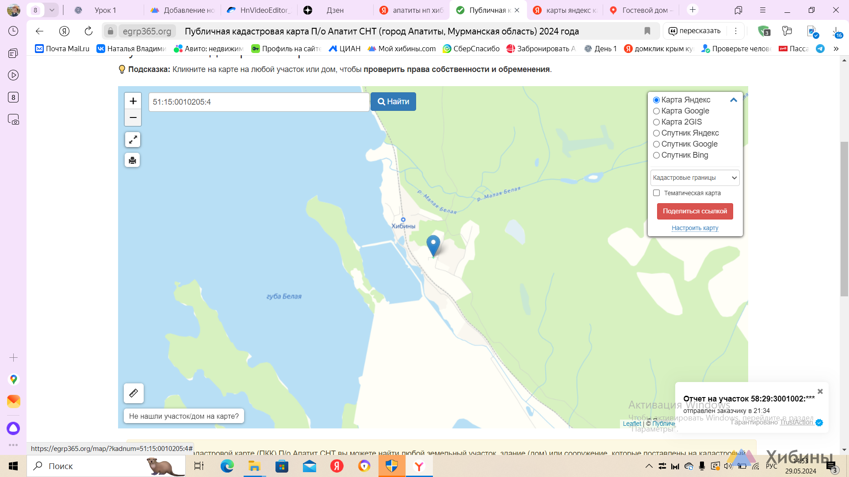Click the map layer expander arrow
Viewport: 849px width, 477px height.
(x=734, y=99)
